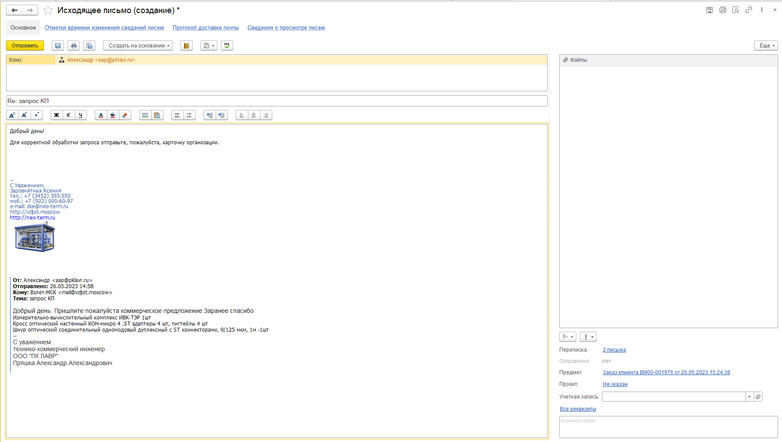
Task: Decrease the paragraph indent
Action: click(210, 115)
